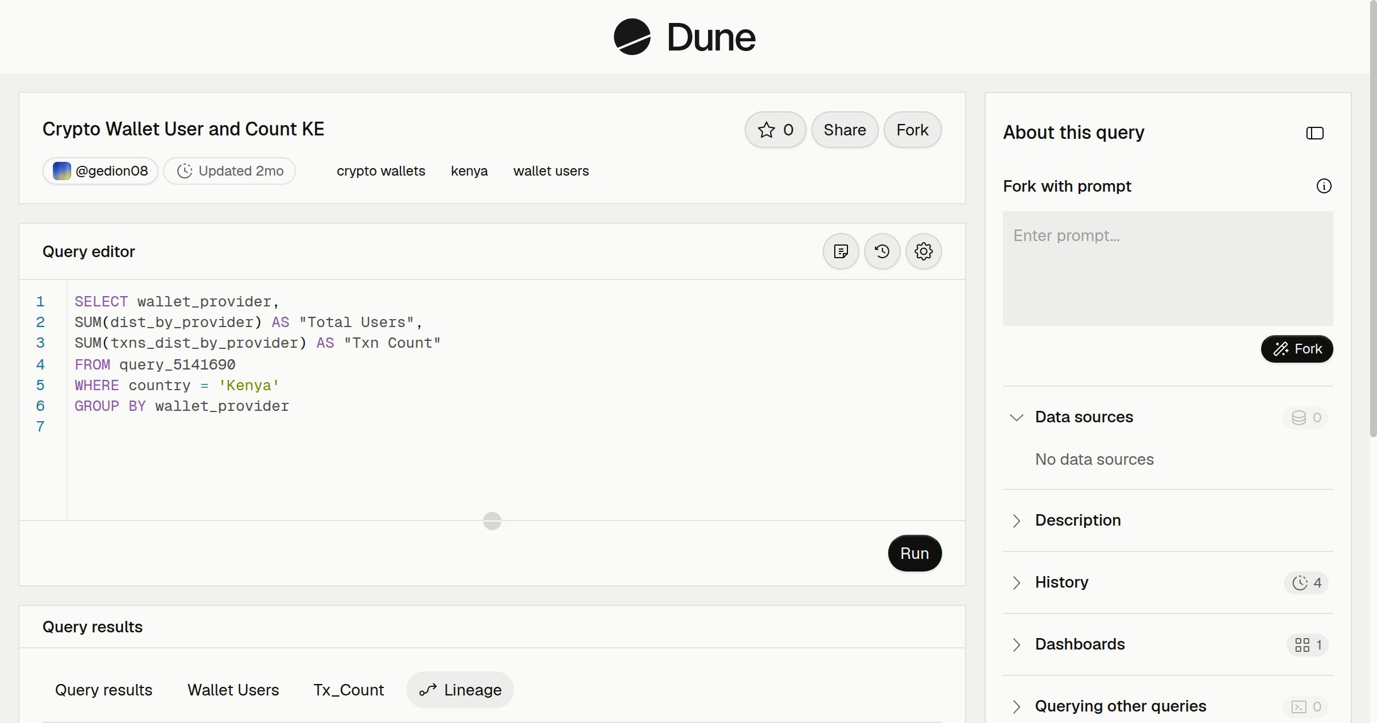The height and width of the screenshot is (723, 1377).
Task: Click the Share button
Action: [x=845, y=130]
